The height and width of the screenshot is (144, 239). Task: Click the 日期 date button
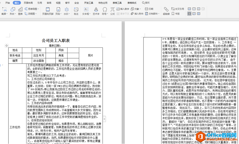click(x=149, y=9)
